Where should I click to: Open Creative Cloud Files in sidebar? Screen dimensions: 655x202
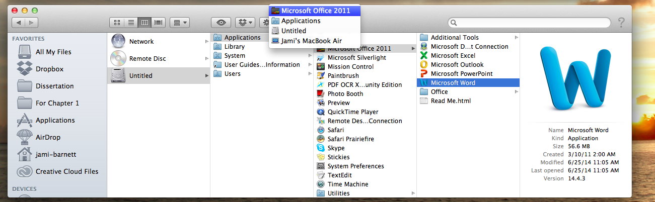click(57, 171)
